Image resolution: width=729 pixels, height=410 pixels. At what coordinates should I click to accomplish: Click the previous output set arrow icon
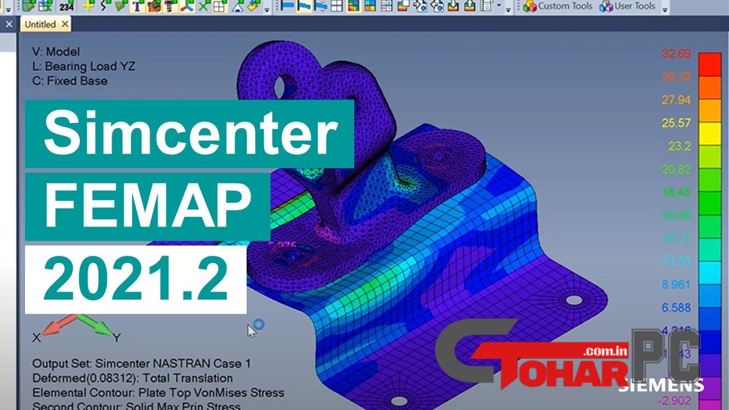[437, 6]
